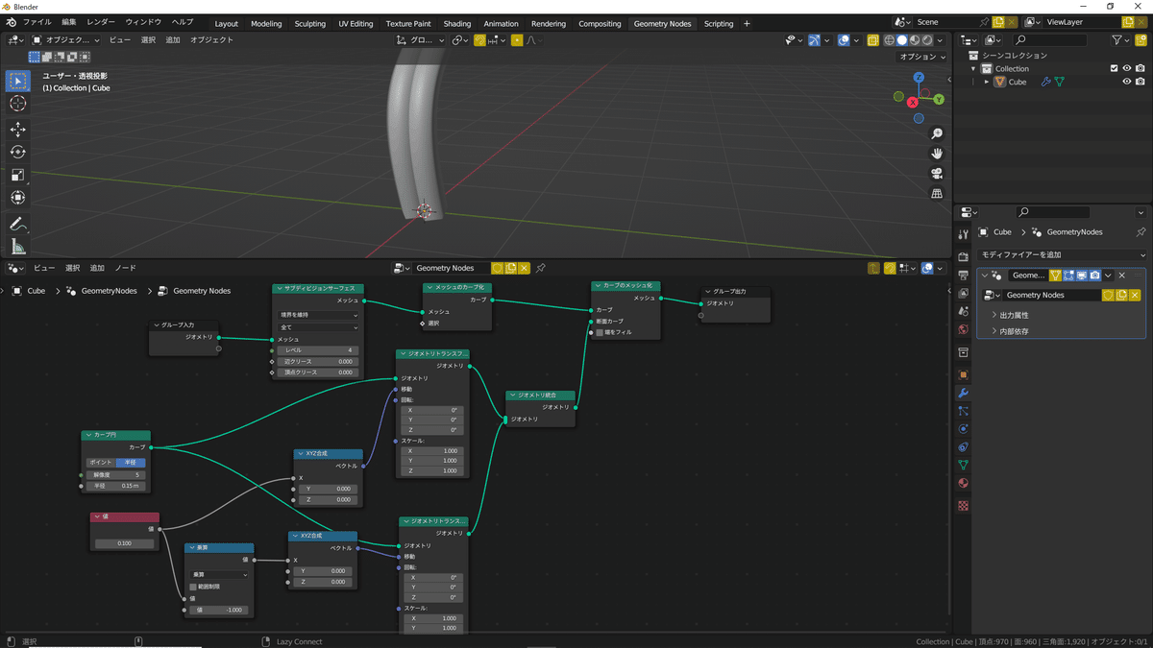
Task: Open the 乗算 operation dropdown
Action: tap(218, 574)
